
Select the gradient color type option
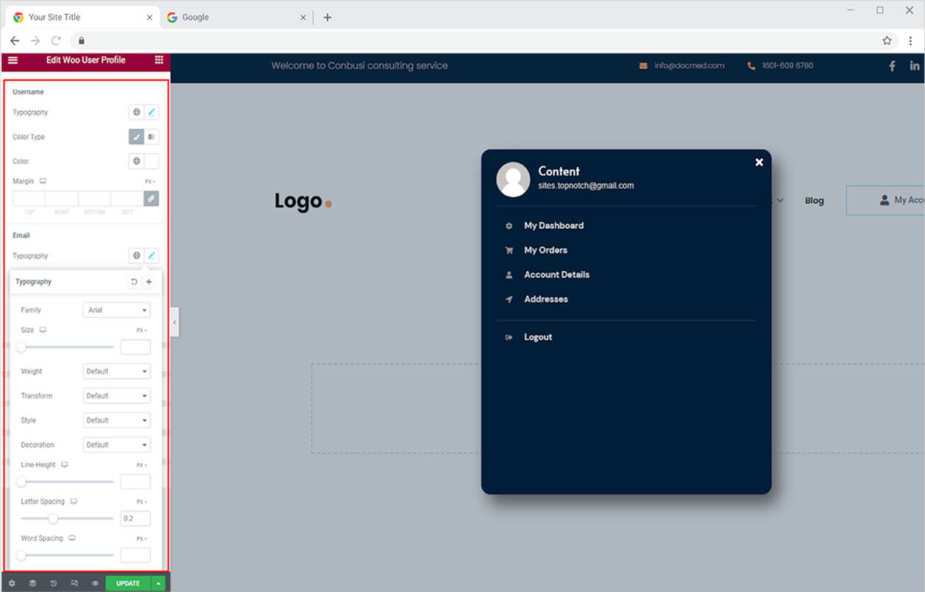[152, 137]
